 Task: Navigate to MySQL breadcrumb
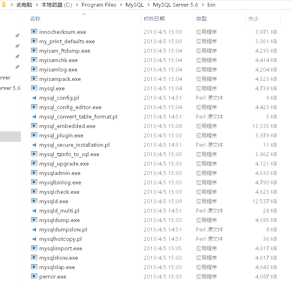click(x=135, y=5)
